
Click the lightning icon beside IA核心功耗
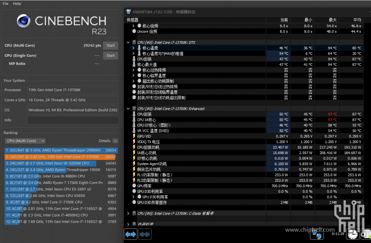(134, 153)
